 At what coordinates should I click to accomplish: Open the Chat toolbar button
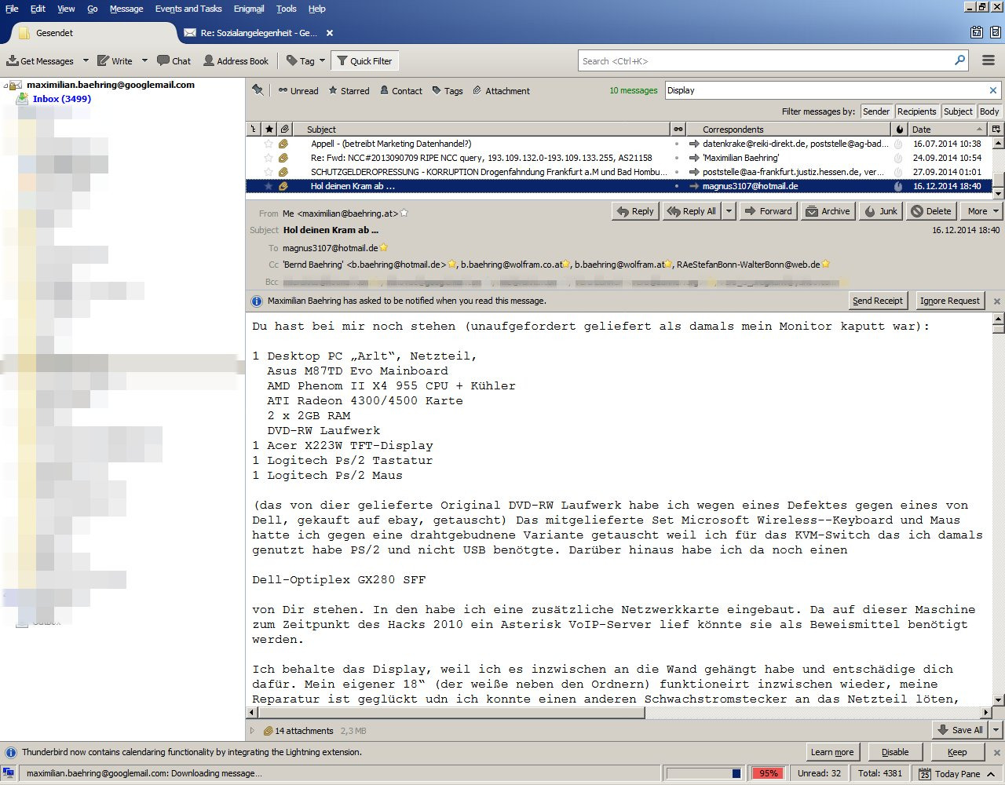point(174,60)
